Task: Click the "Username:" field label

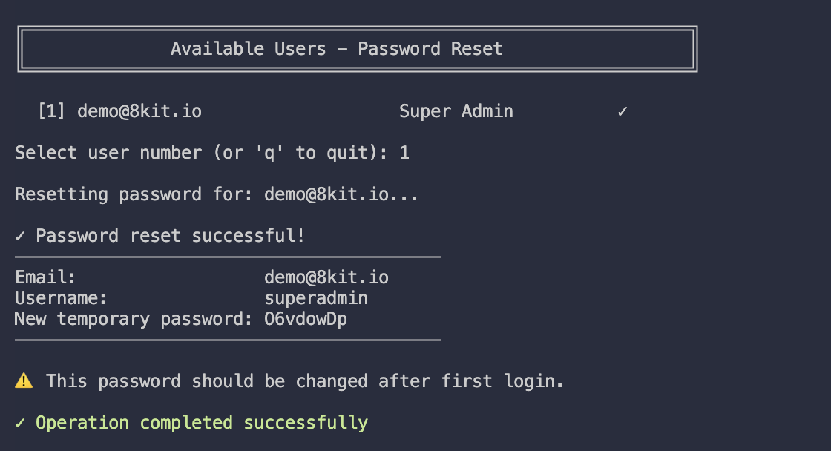Action: pos(62,298)
